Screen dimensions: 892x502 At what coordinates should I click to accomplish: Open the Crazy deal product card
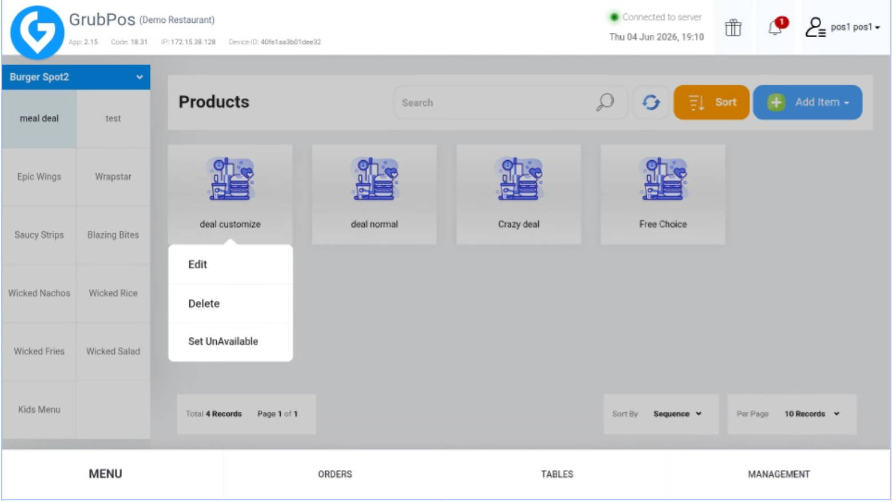click(x=519, y=194)
